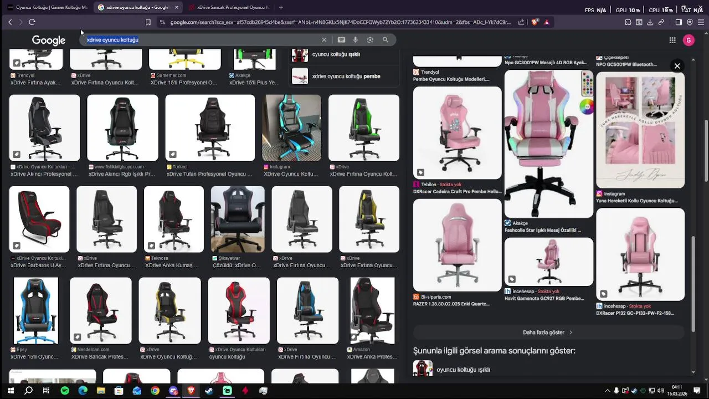Image resolution: width=709 pixels, height=399 pixels.
Task: Open the Şikayetvar chair photo thumbnail
Action: 238,219
